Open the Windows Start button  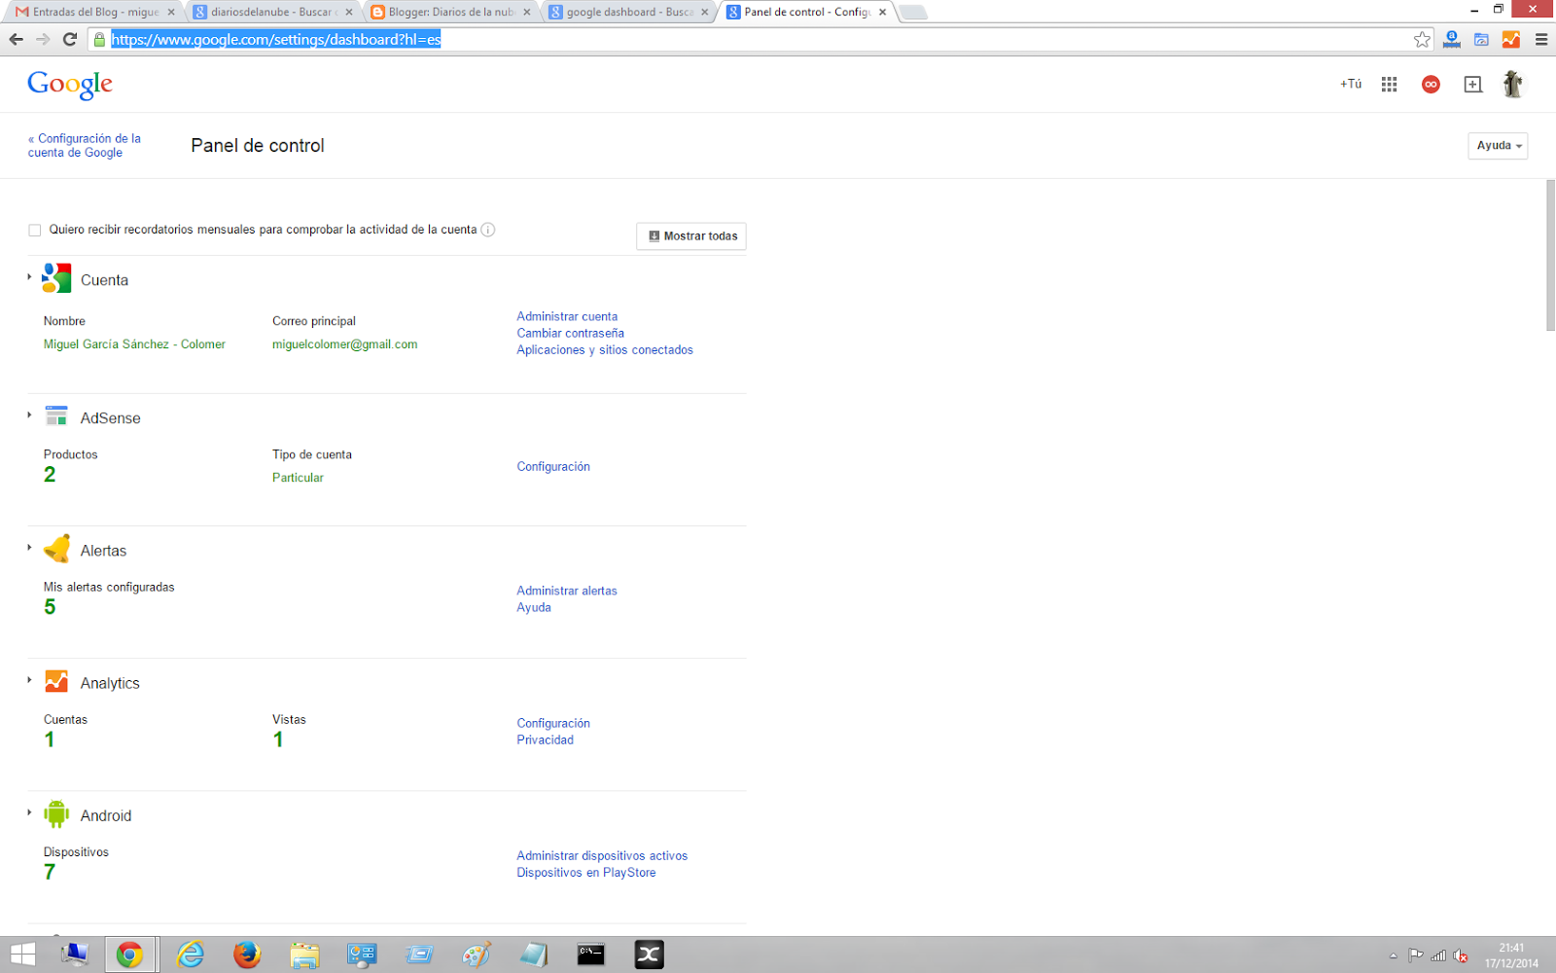[22, 955]
